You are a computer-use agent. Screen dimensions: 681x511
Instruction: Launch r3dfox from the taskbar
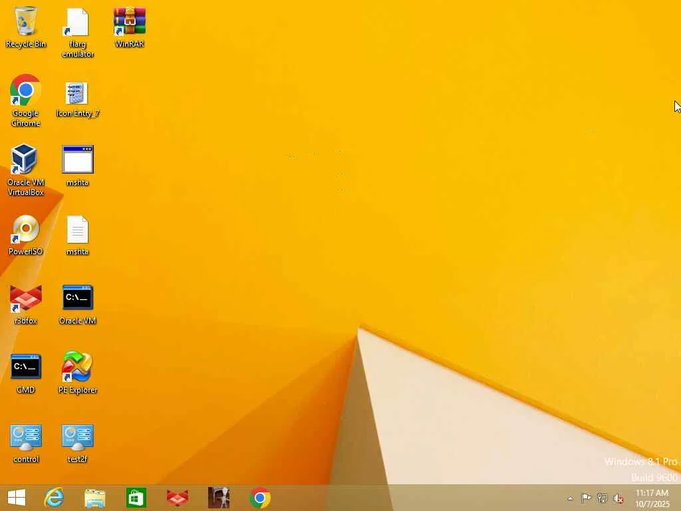pyautogui.click(x=177, y=498)
